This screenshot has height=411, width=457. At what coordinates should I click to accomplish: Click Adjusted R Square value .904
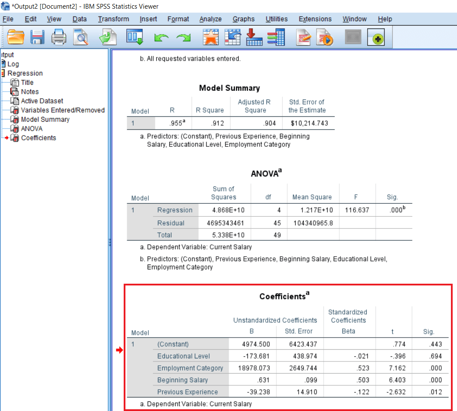(x=270, y=123)
